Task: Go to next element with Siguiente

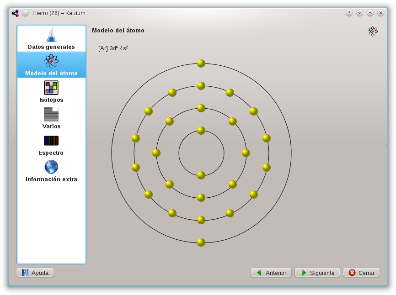Action: (x=317, y=273)
